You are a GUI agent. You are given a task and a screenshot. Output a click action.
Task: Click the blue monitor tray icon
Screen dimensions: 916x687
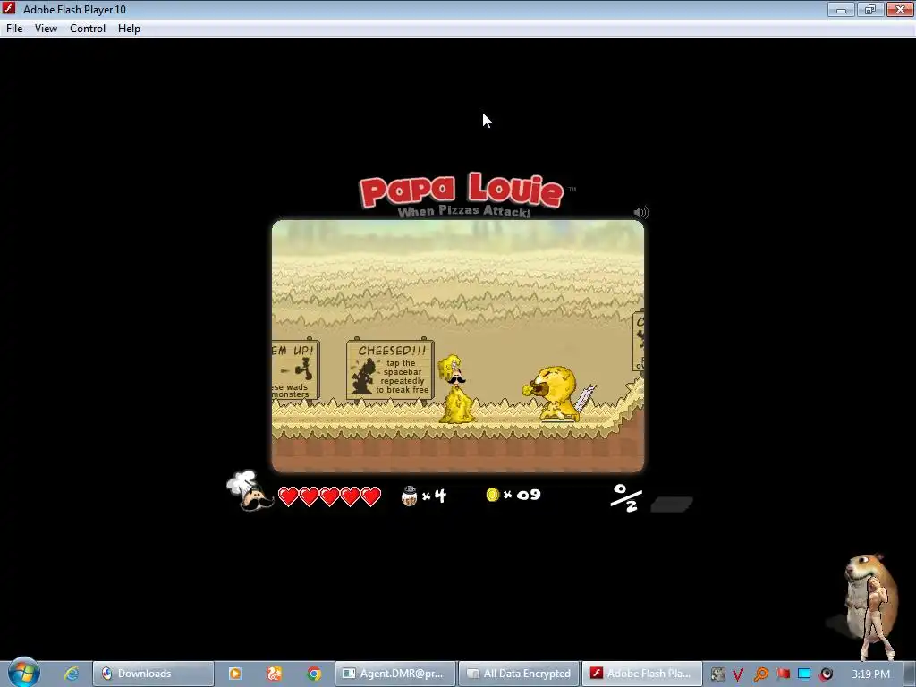click(x=804, y=674)
